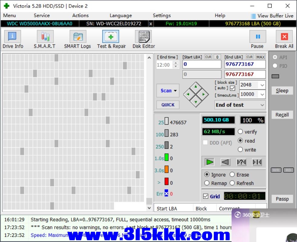This screenshot has width=297, height=242.
Task: Click the Start LBA input field
Action: [202, 64]
